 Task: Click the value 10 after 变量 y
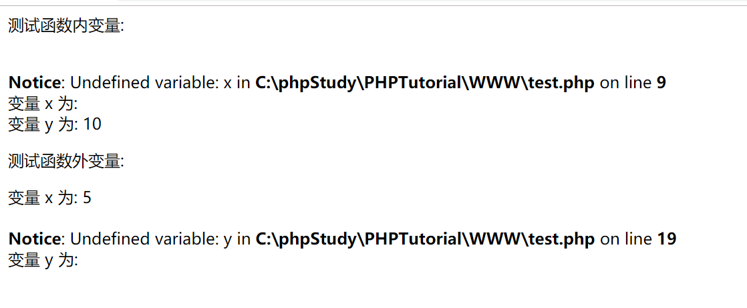tap(92, 124)
